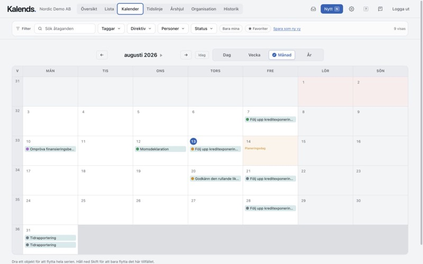
Task: Select today's date 13 circle
Action: [193, 142]
